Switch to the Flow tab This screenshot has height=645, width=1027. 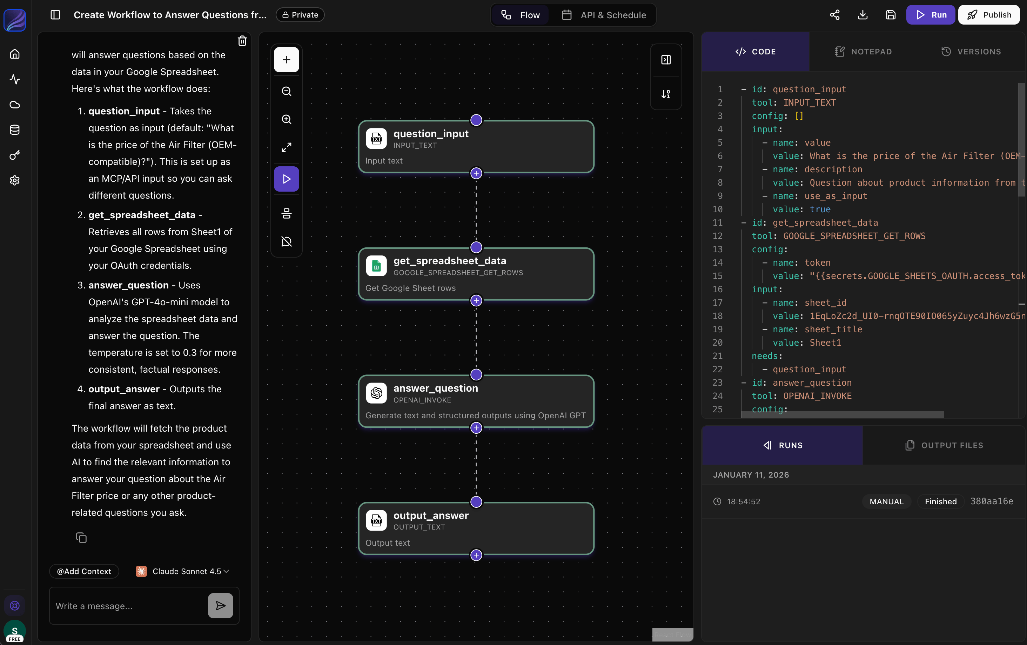tap(520, 15)
